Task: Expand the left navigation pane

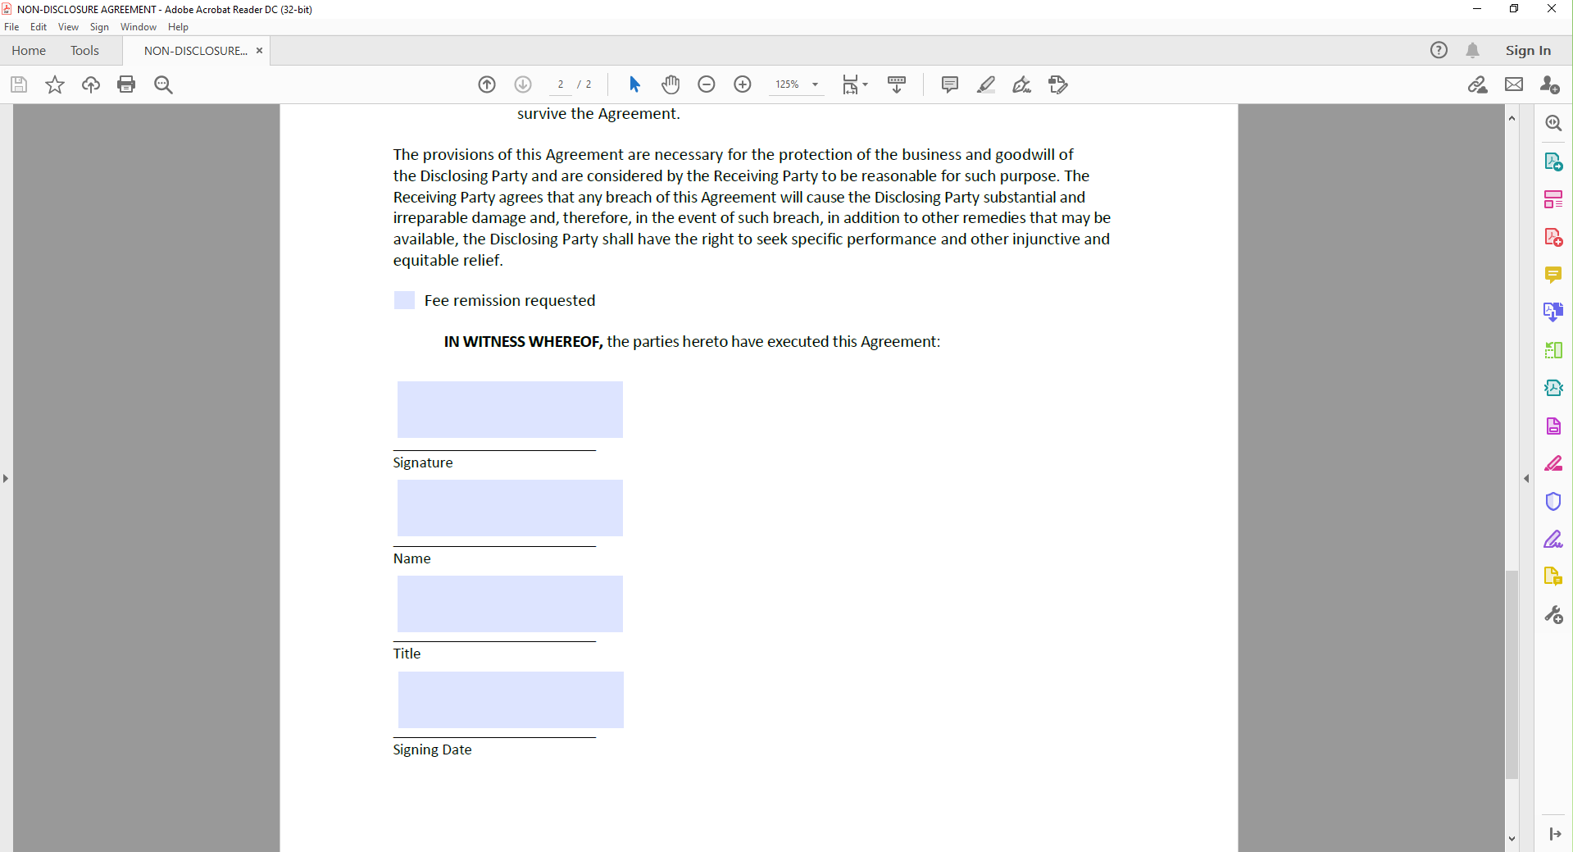Action: click(x=6, y=479)
